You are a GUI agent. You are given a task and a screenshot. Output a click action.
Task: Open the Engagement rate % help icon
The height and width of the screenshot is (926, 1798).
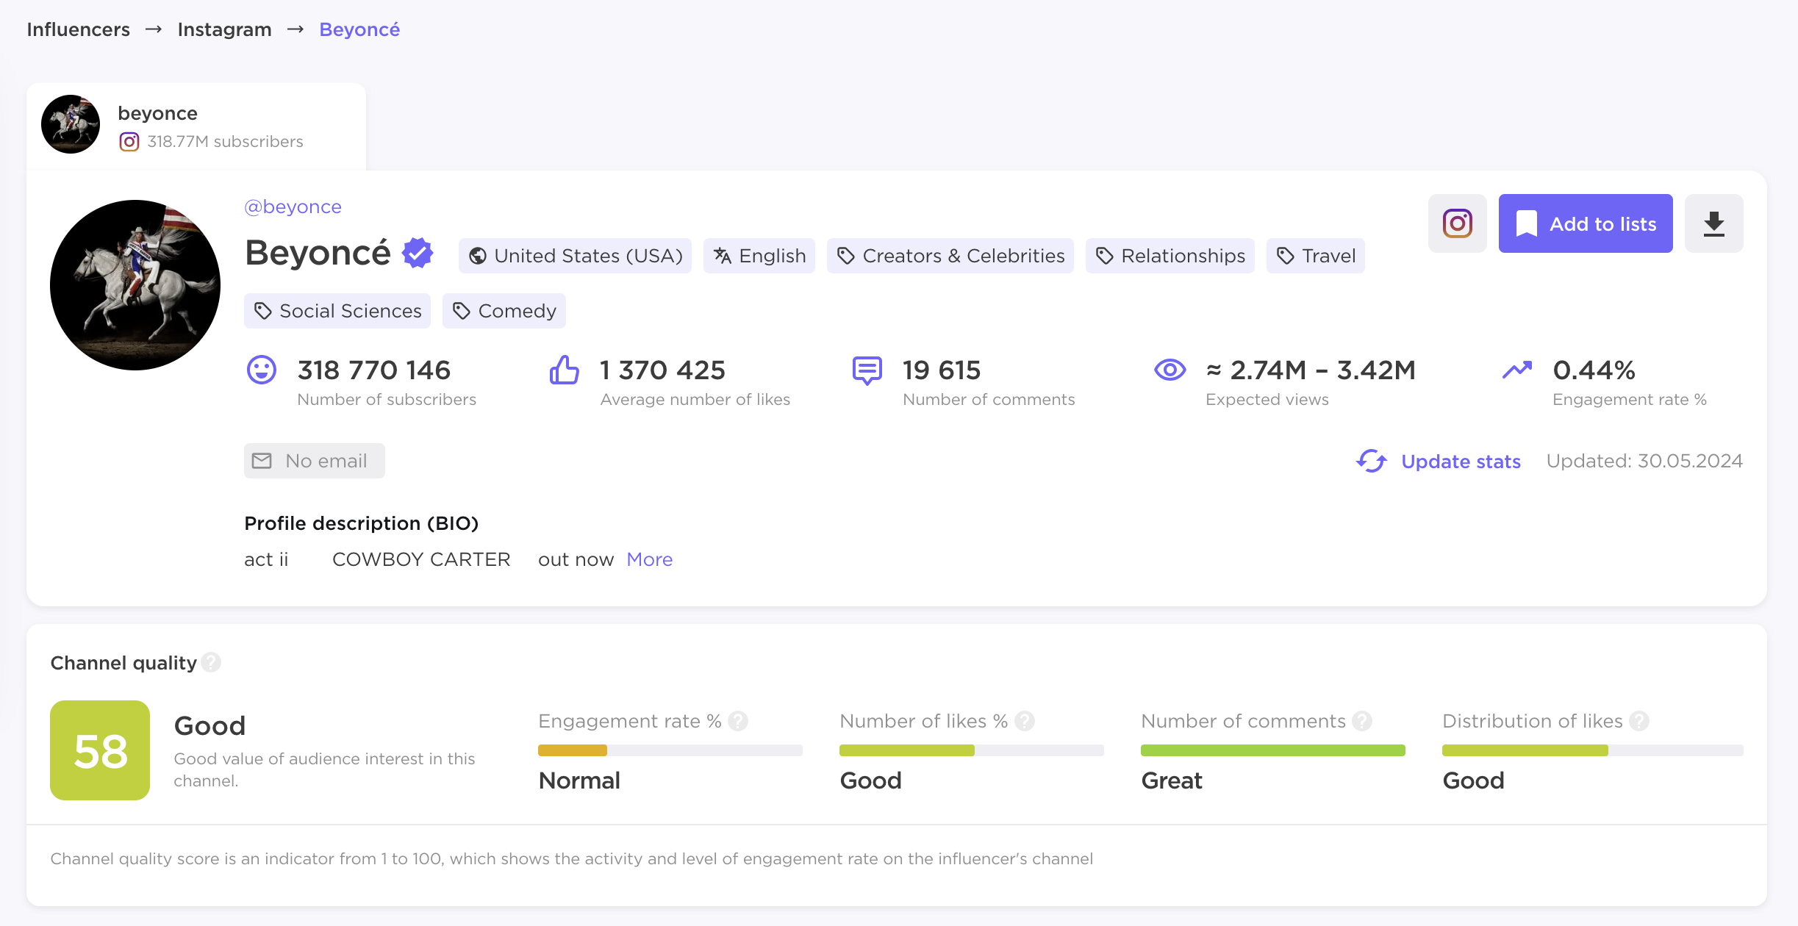coord(738,721)
